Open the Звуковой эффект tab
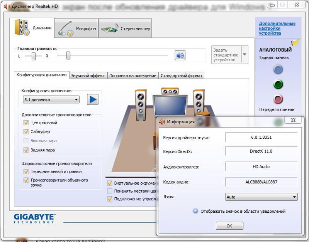Image resolution: width=309 pixels, height=242 pixels. pyautogui.click(x=88, y=76)
